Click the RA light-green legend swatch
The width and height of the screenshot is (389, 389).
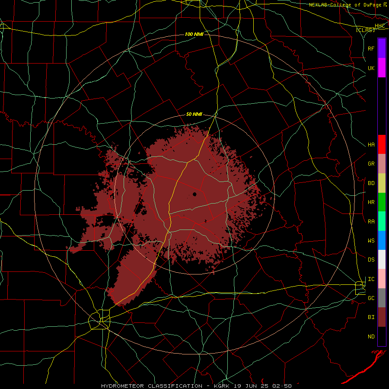pyautogui.click(x=382, y=221)
